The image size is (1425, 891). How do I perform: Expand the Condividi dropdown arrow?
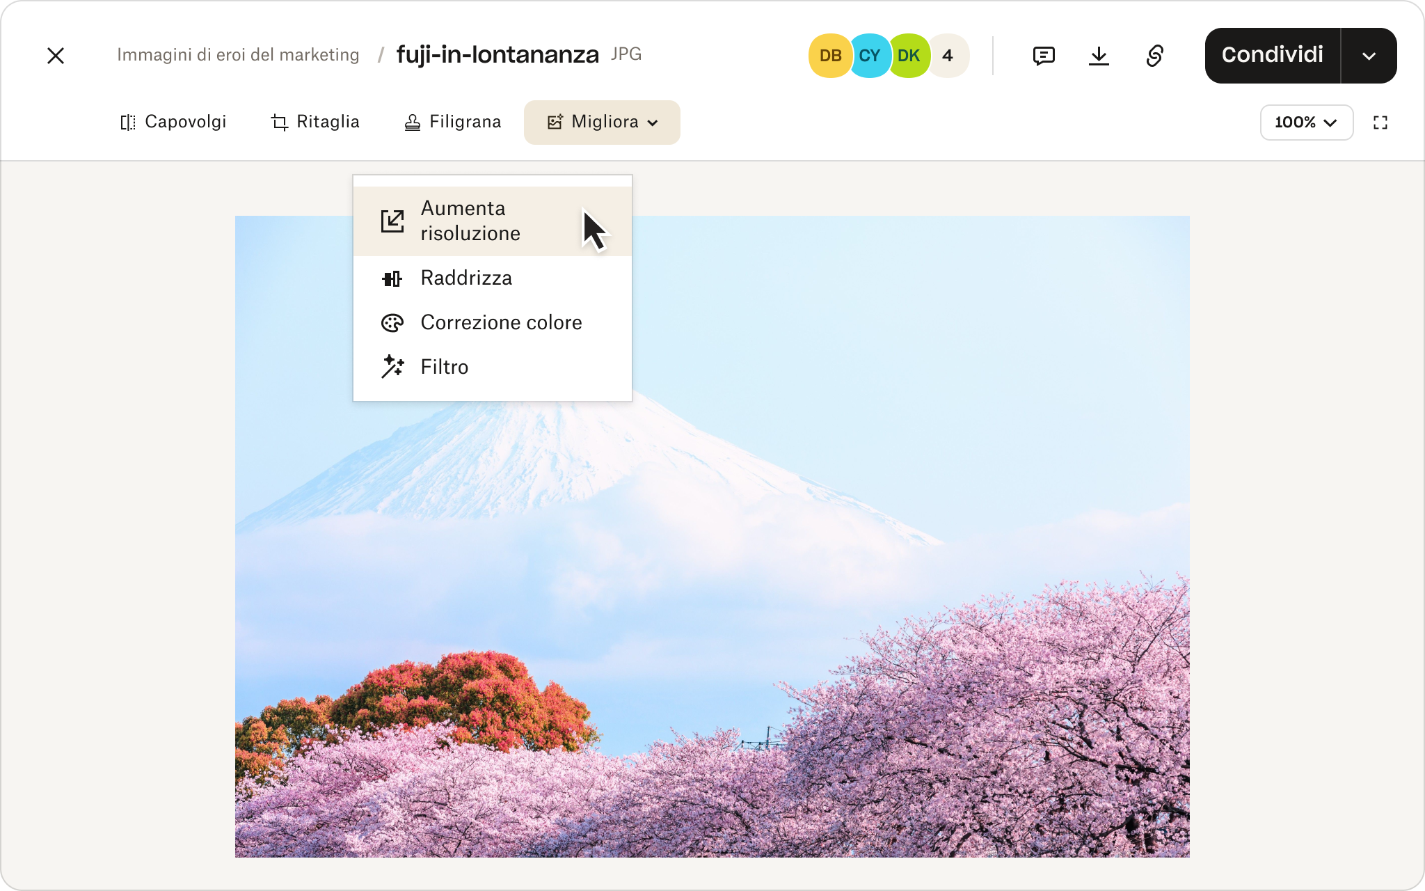(1369, 56)
